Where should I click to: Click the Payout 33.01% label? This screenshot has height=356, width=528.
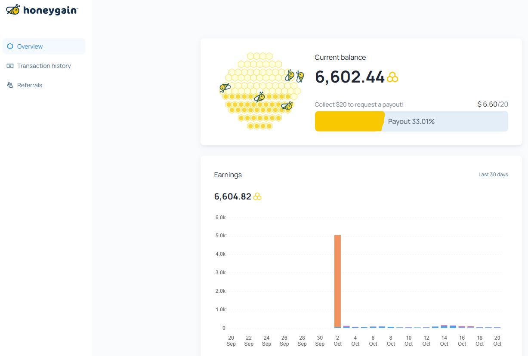tap(411, 121)
